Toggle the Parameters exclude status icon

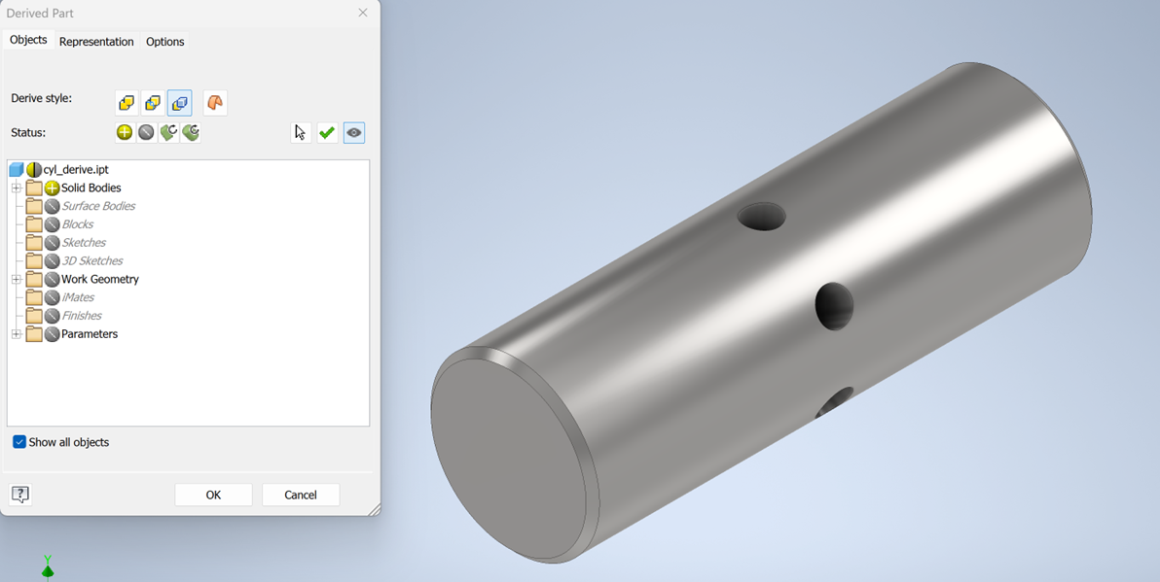coord(52,334)
